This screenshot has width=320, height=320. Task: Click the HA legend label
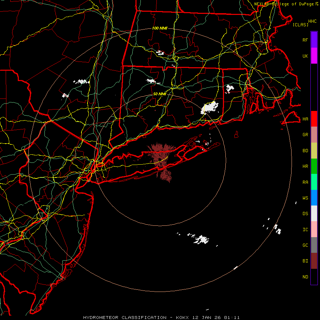305,119
